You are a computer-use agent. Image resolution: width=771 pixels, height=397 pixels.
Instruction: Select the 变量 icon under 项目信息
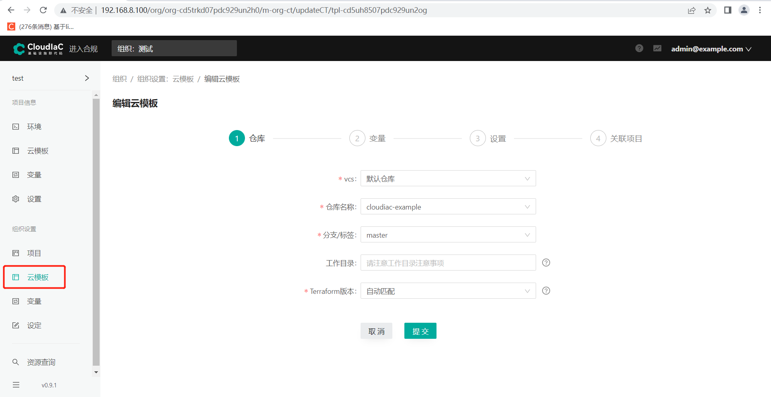15,175
